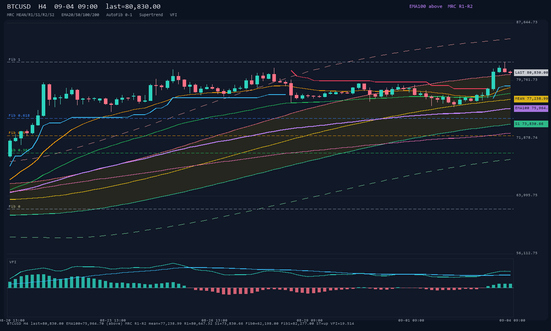Image resolution: width=551 pixels, height=331 pixels.
Task: Click the BTCUSD symbol in the chart title
Action: [x=19, y=7]
